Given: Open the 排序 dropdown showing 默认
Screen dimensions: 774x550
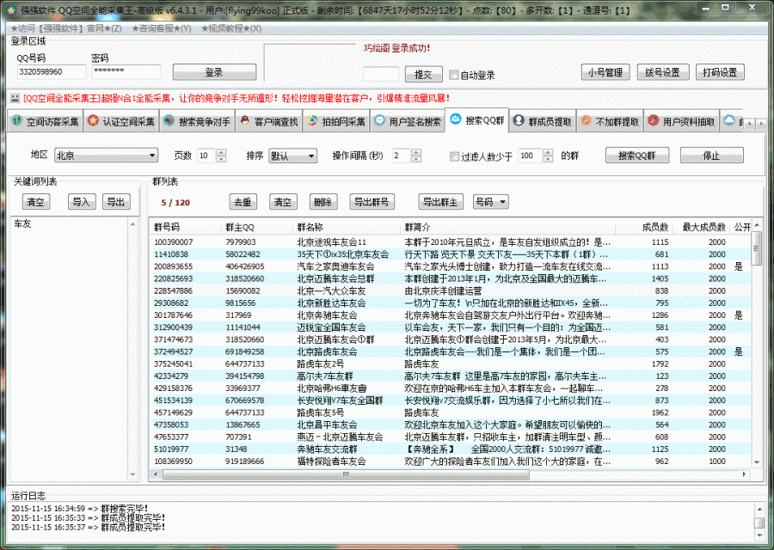Looking at the screenshot, I should tap(292, 156).
